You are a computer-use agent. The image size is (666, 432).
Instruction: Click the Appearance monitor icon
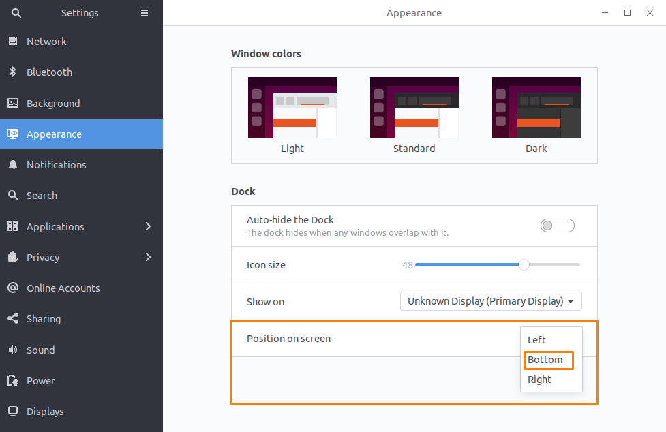13,134
